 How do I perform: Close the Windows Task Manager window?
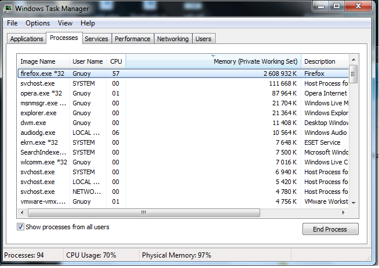pos(358,6)
